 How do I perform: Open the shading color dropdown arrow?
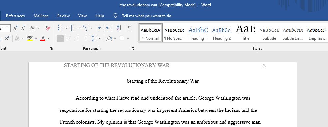[x=115, y=38]
